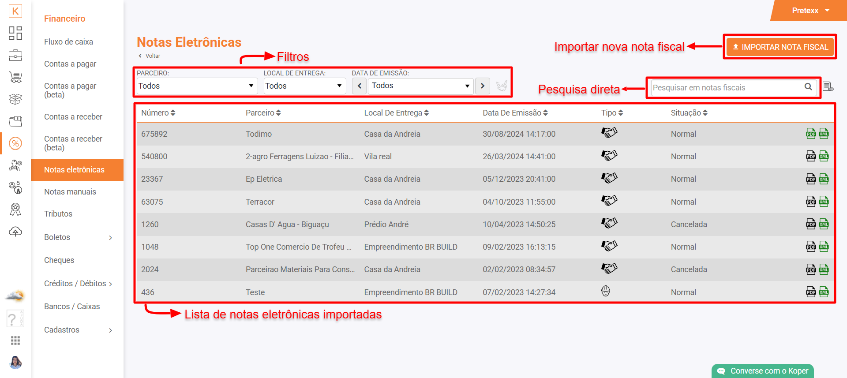
Task: Click the Voltar link
Action: tap(150, 56)
